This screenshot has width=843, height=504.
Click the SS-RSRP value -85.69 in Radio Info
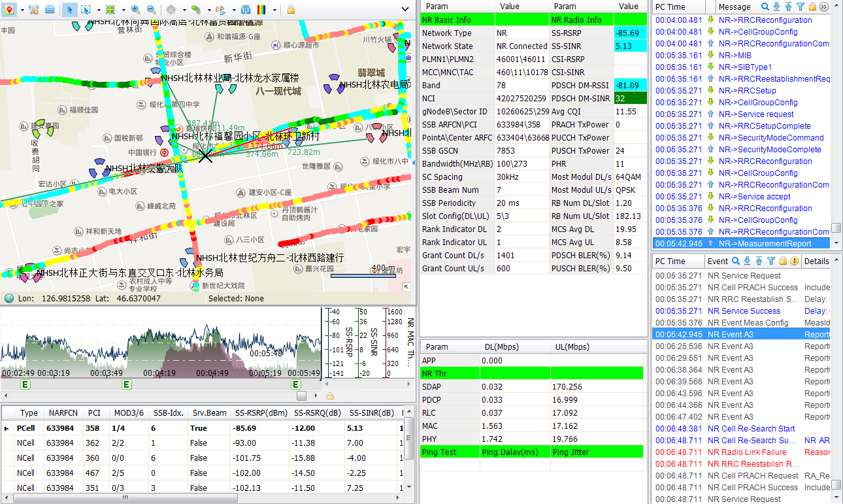click(x=630, y=33)
